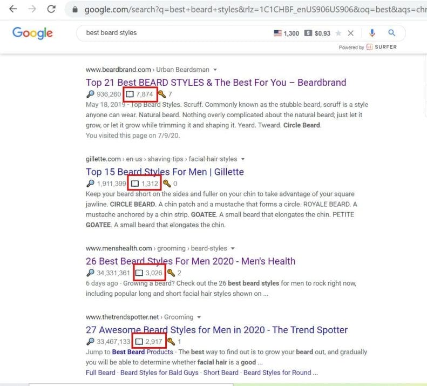427x386 pixels.
Task: Open the Short Beard sitelink
Action: tap(221, 373)
